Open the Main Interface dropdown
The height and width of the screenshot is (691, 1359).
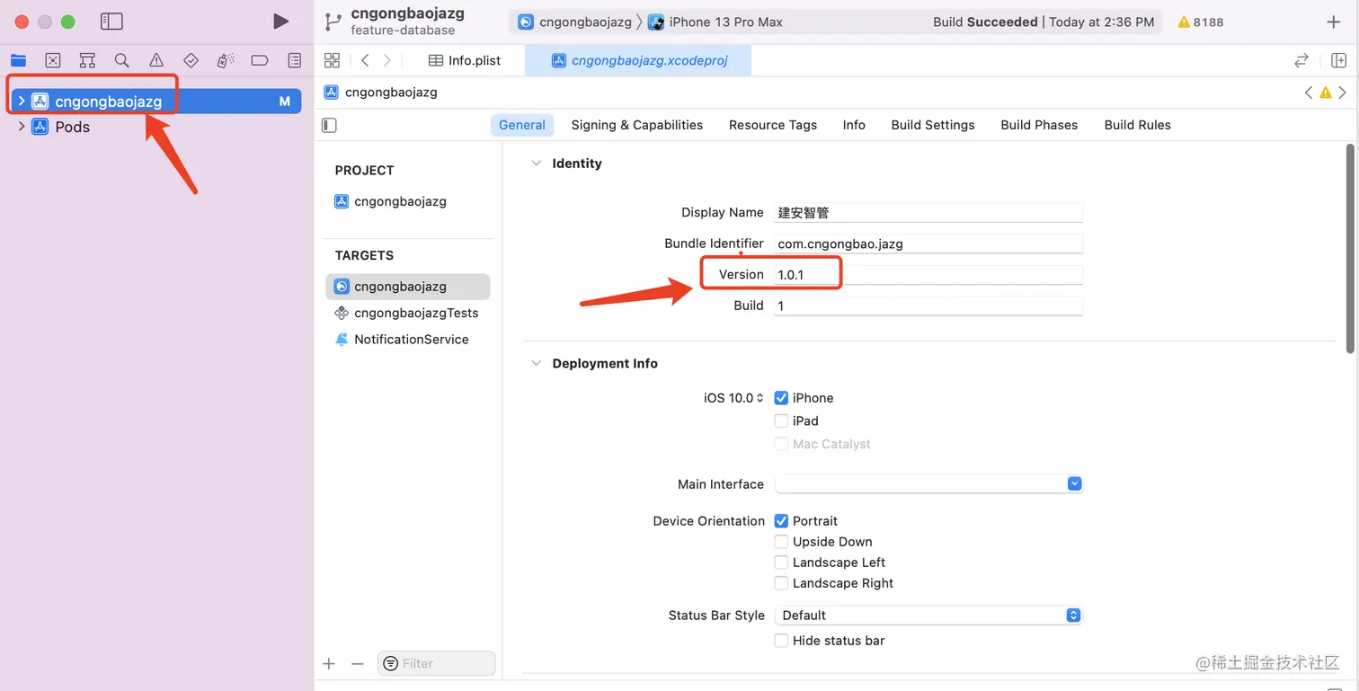click(928, 483)
